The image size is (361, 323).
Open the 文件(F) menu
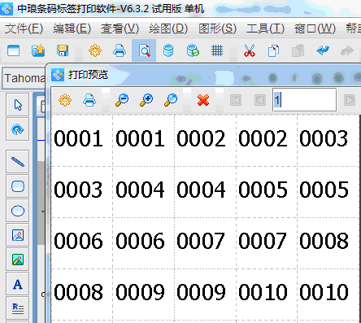point(24,28)
